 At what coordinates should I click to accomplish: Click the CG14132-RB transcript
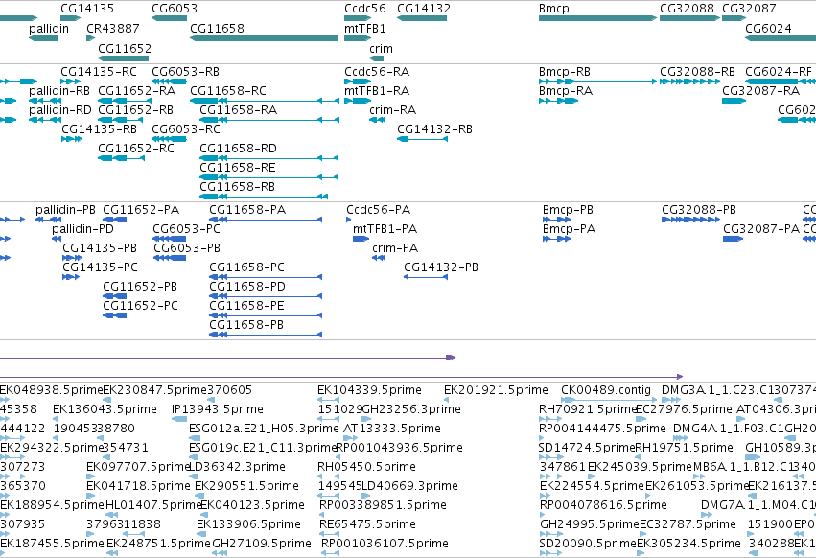pyautogui.click(x=422, y=139)
